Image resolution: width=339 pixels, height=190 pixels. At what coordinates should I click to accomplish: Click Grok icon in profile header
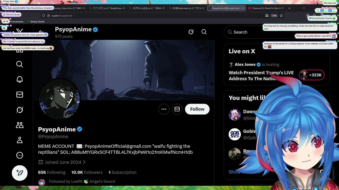point(191,32)
